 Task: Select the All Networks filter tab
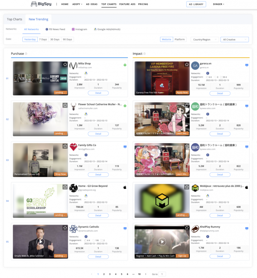coord(31,29)
